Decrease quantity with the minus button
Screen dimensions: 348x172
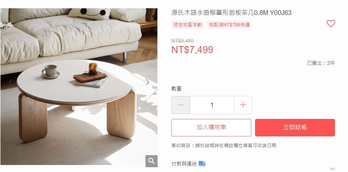(181, 105)
